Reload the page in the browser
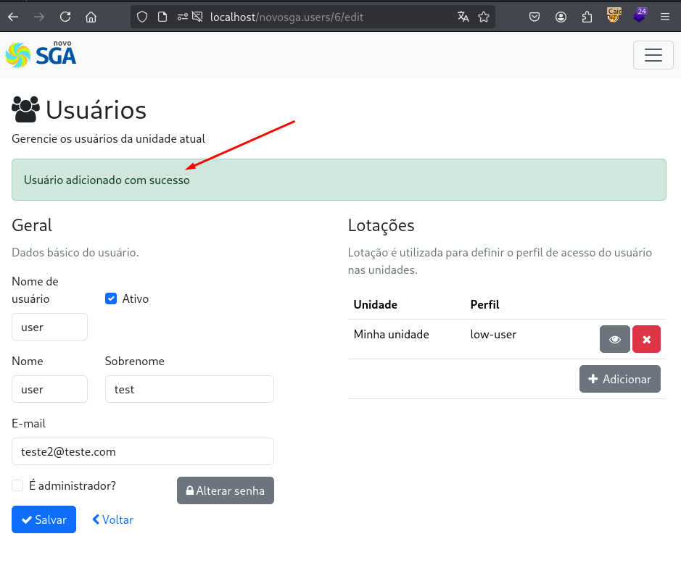 (65, 17)
